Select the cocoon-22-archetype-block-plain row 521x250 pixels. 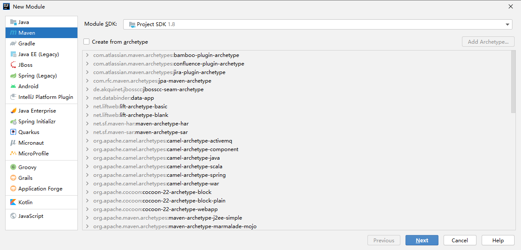(x=297, y=201)
